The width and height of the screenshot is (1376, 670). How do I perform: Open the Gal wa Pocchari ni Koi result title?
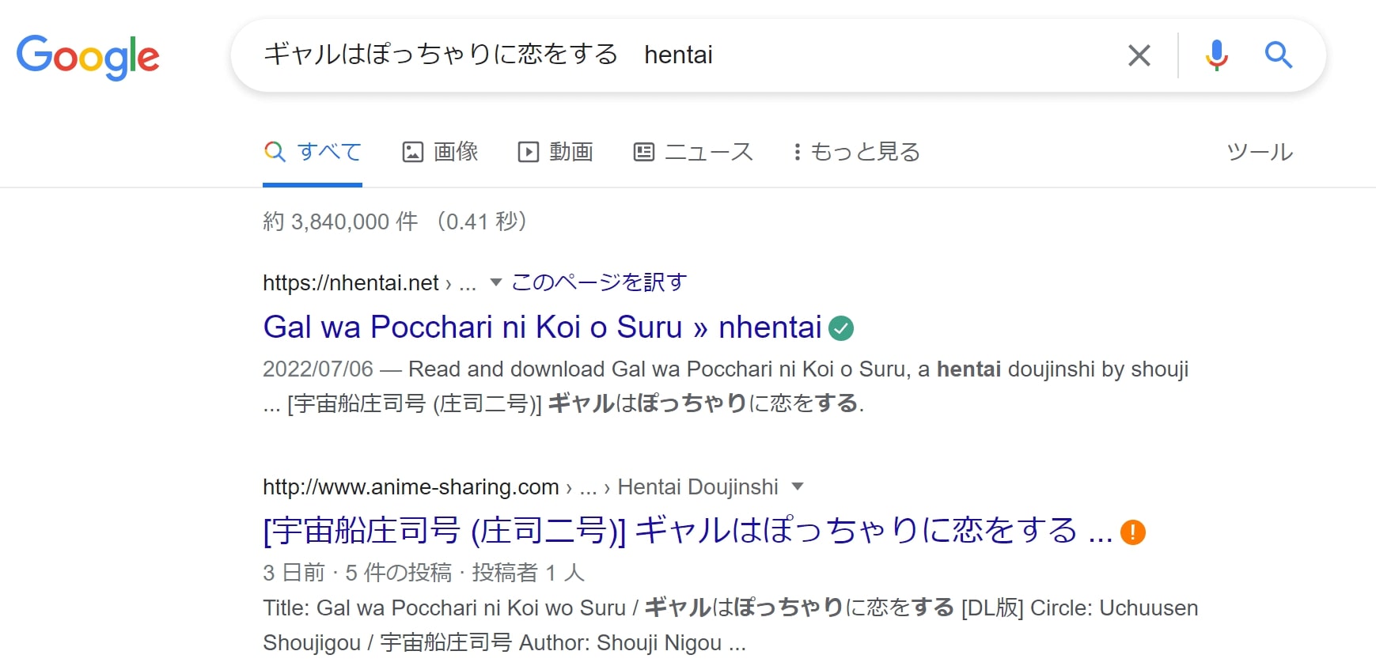[542, 327]
